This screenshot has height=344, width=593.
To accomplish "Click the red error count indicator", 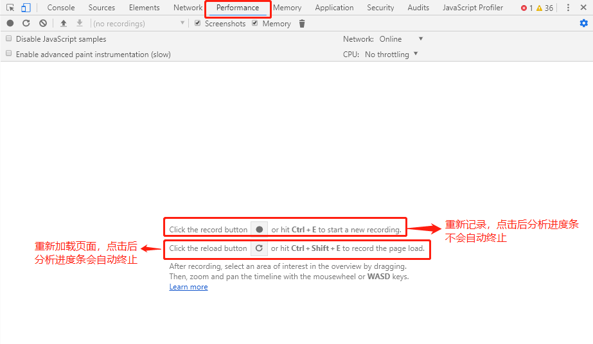I will tap(526, 8).
